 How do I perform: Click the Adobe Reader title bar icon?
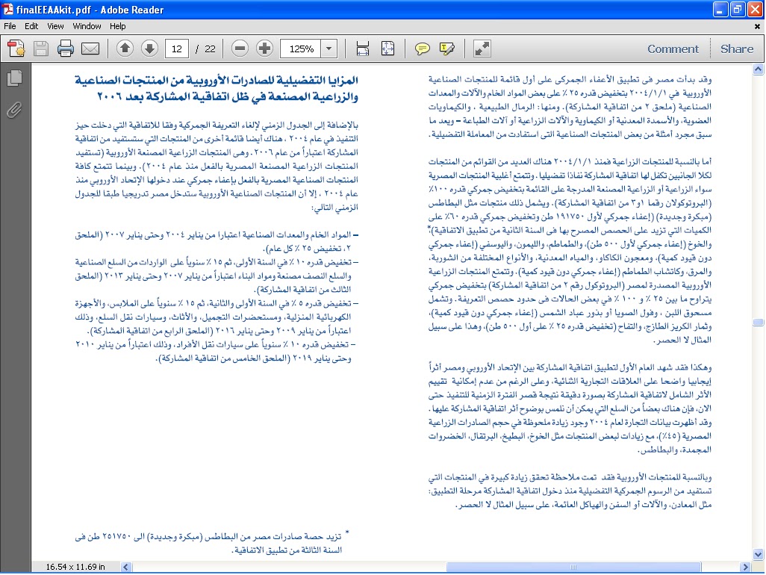point(8,9)
